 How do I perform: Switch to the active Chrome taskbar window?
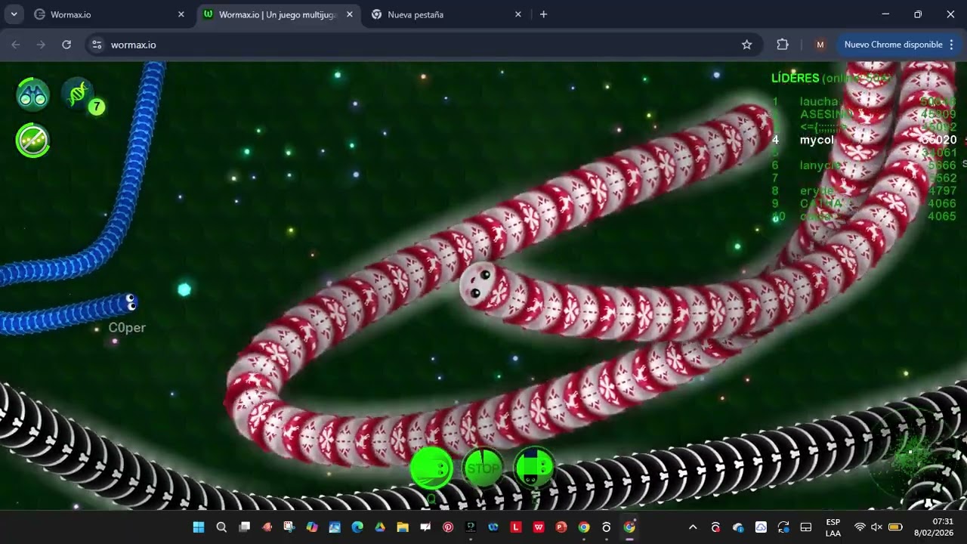click(629, 527)
